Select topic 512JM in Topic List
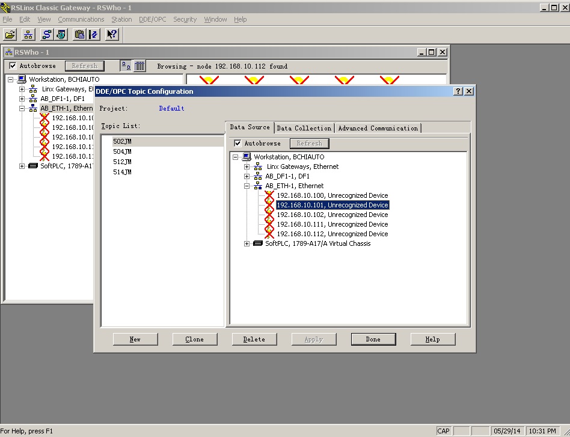The height and width of the screenshot is (437, 570). pos(122,162)
